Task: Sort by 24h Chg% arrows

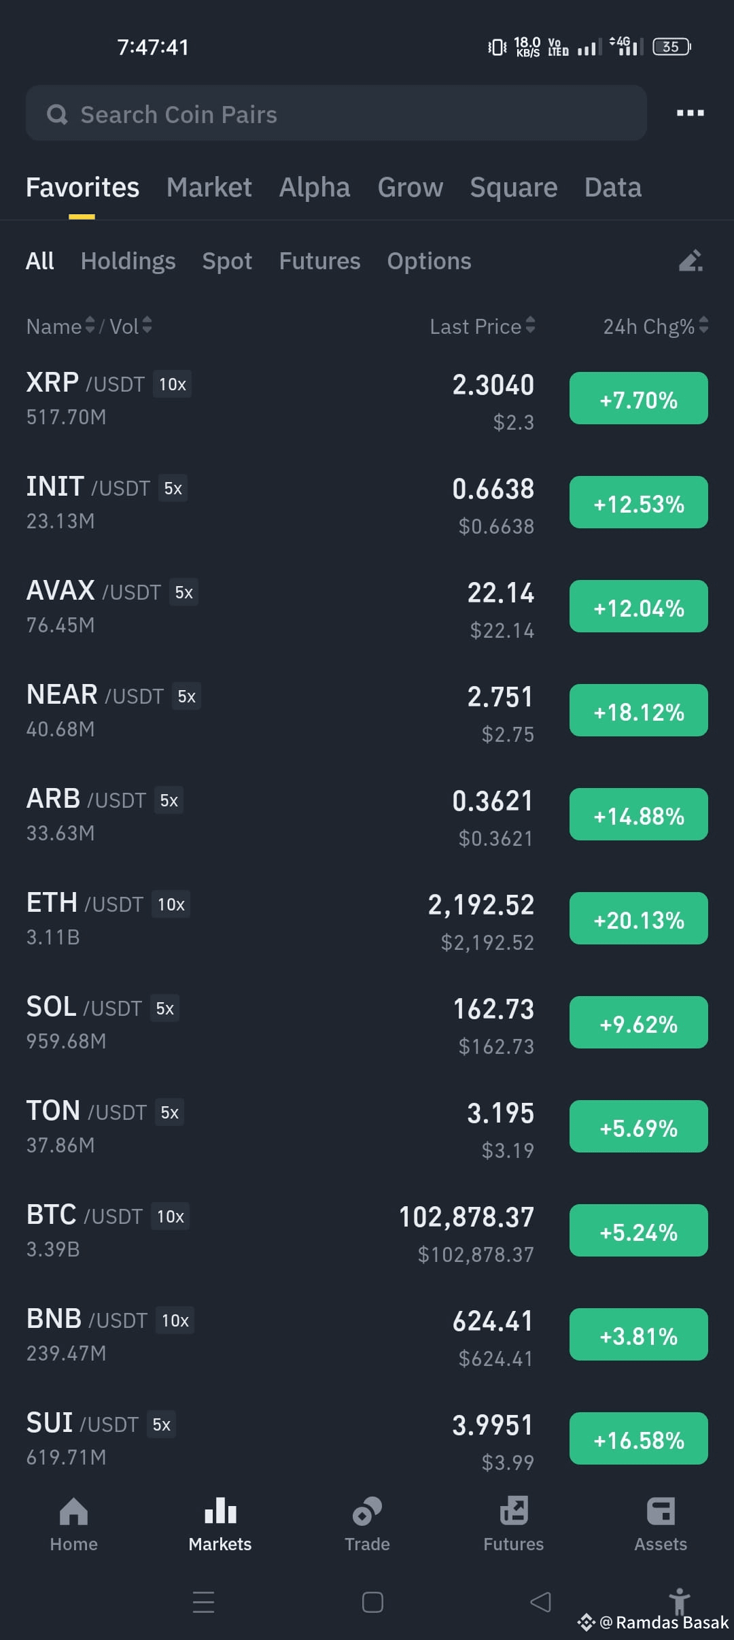Action: click(703, 326)
